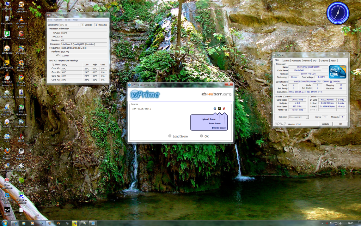Open the Steam desktop icon
The image size is (361, 226).
click(7, 210)
